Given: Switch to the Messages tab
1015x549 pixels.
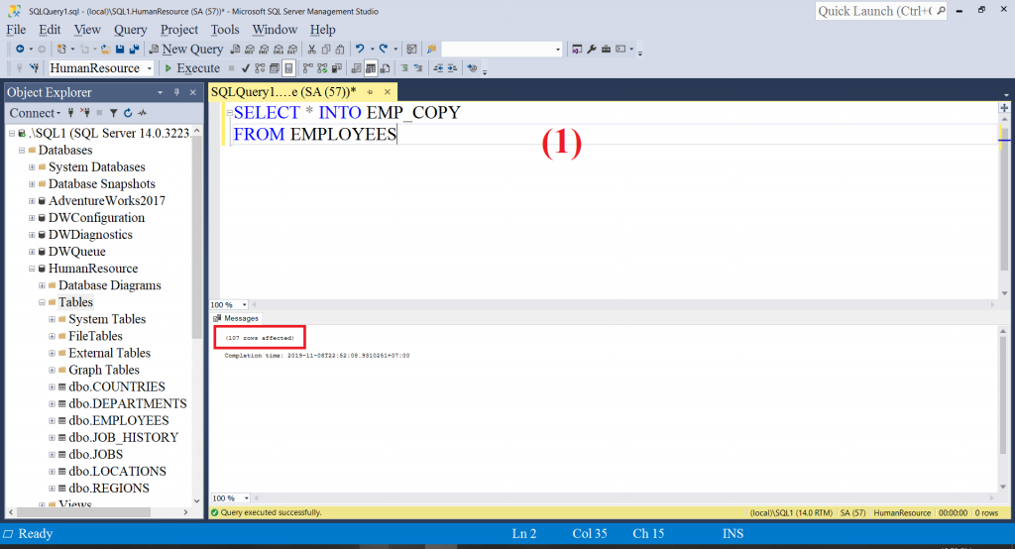Looking at the screenshot, I should (236, 318).
